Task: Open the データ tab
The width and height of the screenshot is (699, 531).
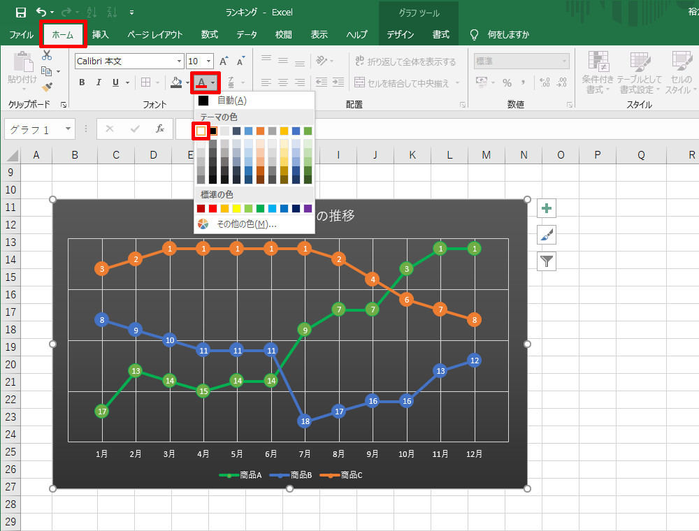Action: (x=247, y=34)
